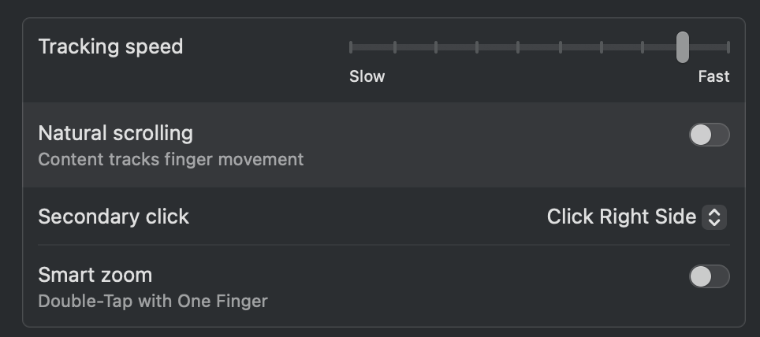This screenshot has height=337, width=760.
Task: Set Tracking speed to the fifth tick mark
Action: [518, 47]
